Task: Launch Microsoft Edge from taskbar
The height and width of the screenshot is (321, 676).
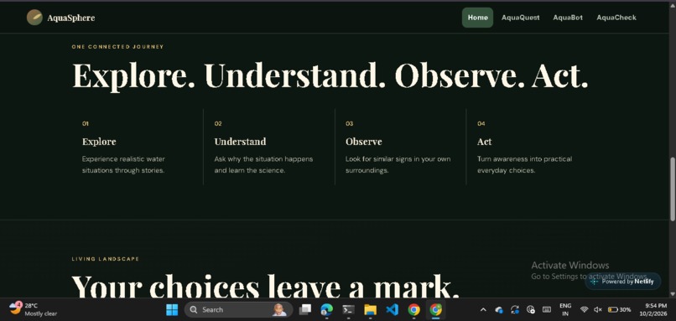Action: pyautogui.click(x=326, y=309)
